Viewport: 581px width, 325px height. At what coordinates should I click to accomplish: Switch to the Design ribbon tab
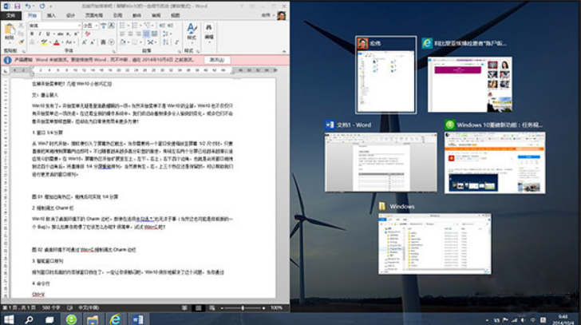70,15
